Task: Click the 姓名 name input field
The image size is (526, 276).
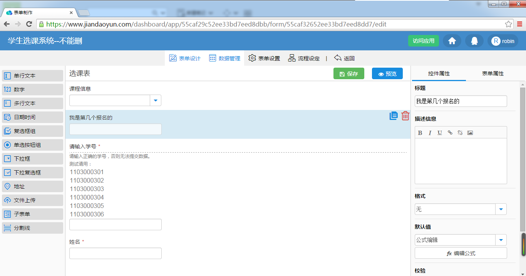Action: (116, 253)
